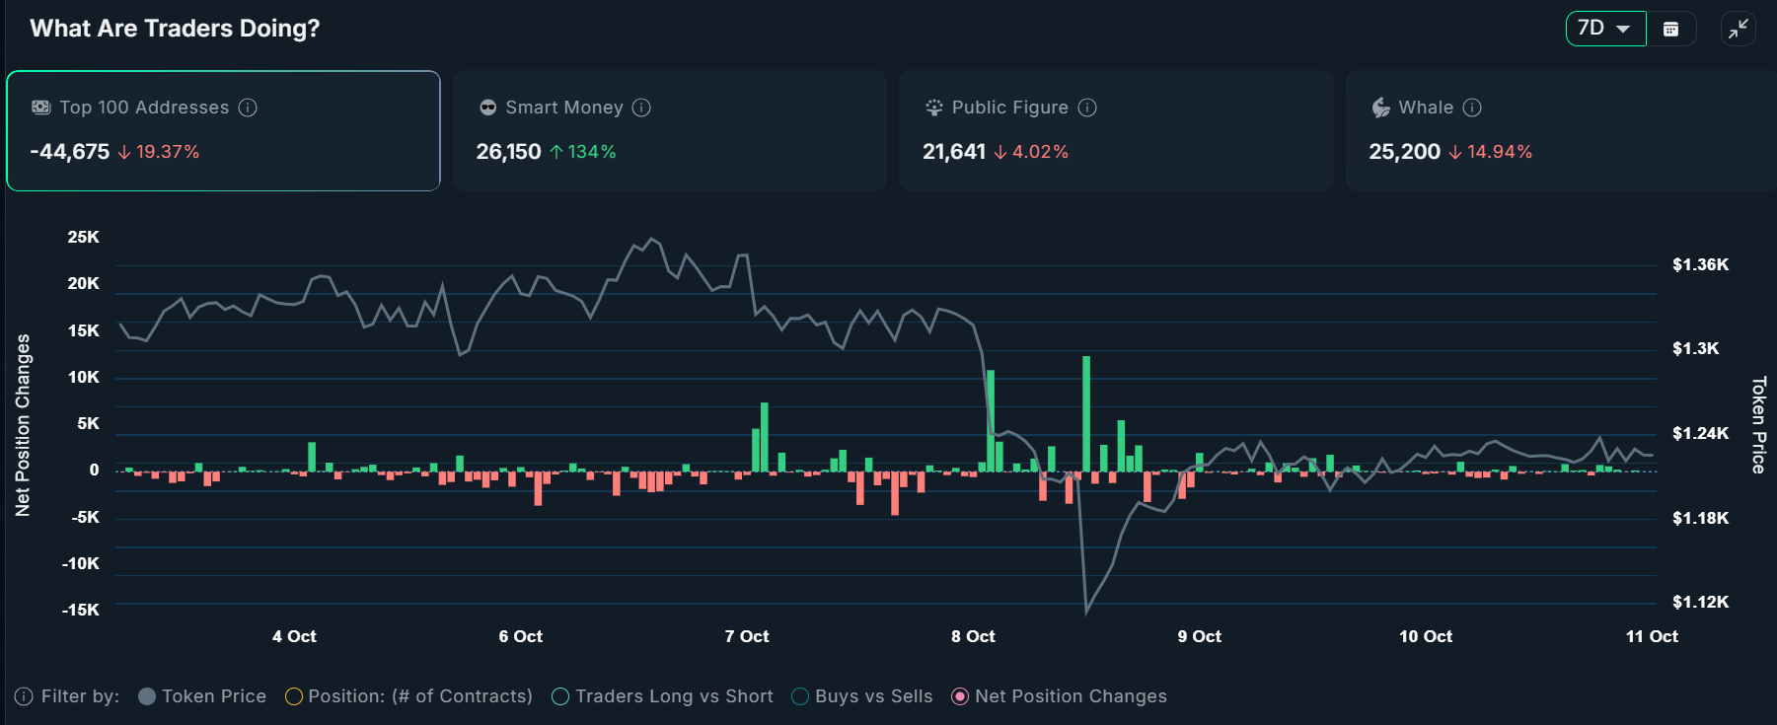Select Buys vs Sells filter
The image size is (1777, 725).
(862, 696)
